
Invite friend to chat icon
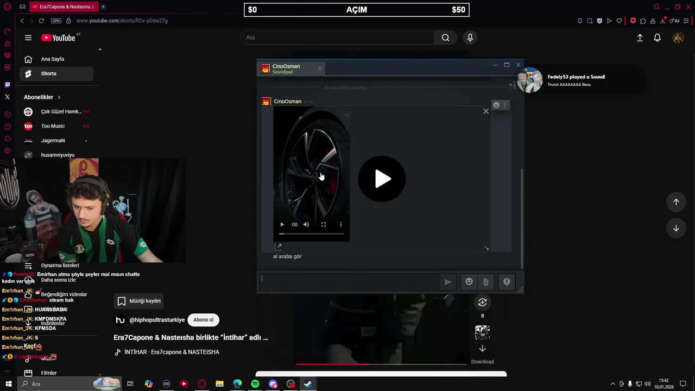[511, 85]
